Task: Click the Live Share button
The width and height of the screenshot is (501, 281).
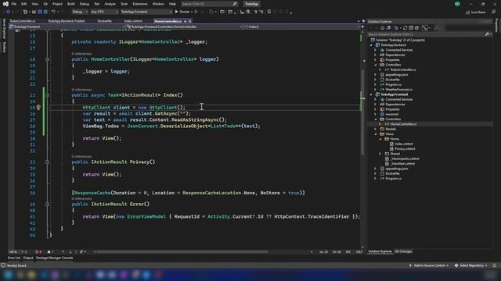Action: [475, 12]
